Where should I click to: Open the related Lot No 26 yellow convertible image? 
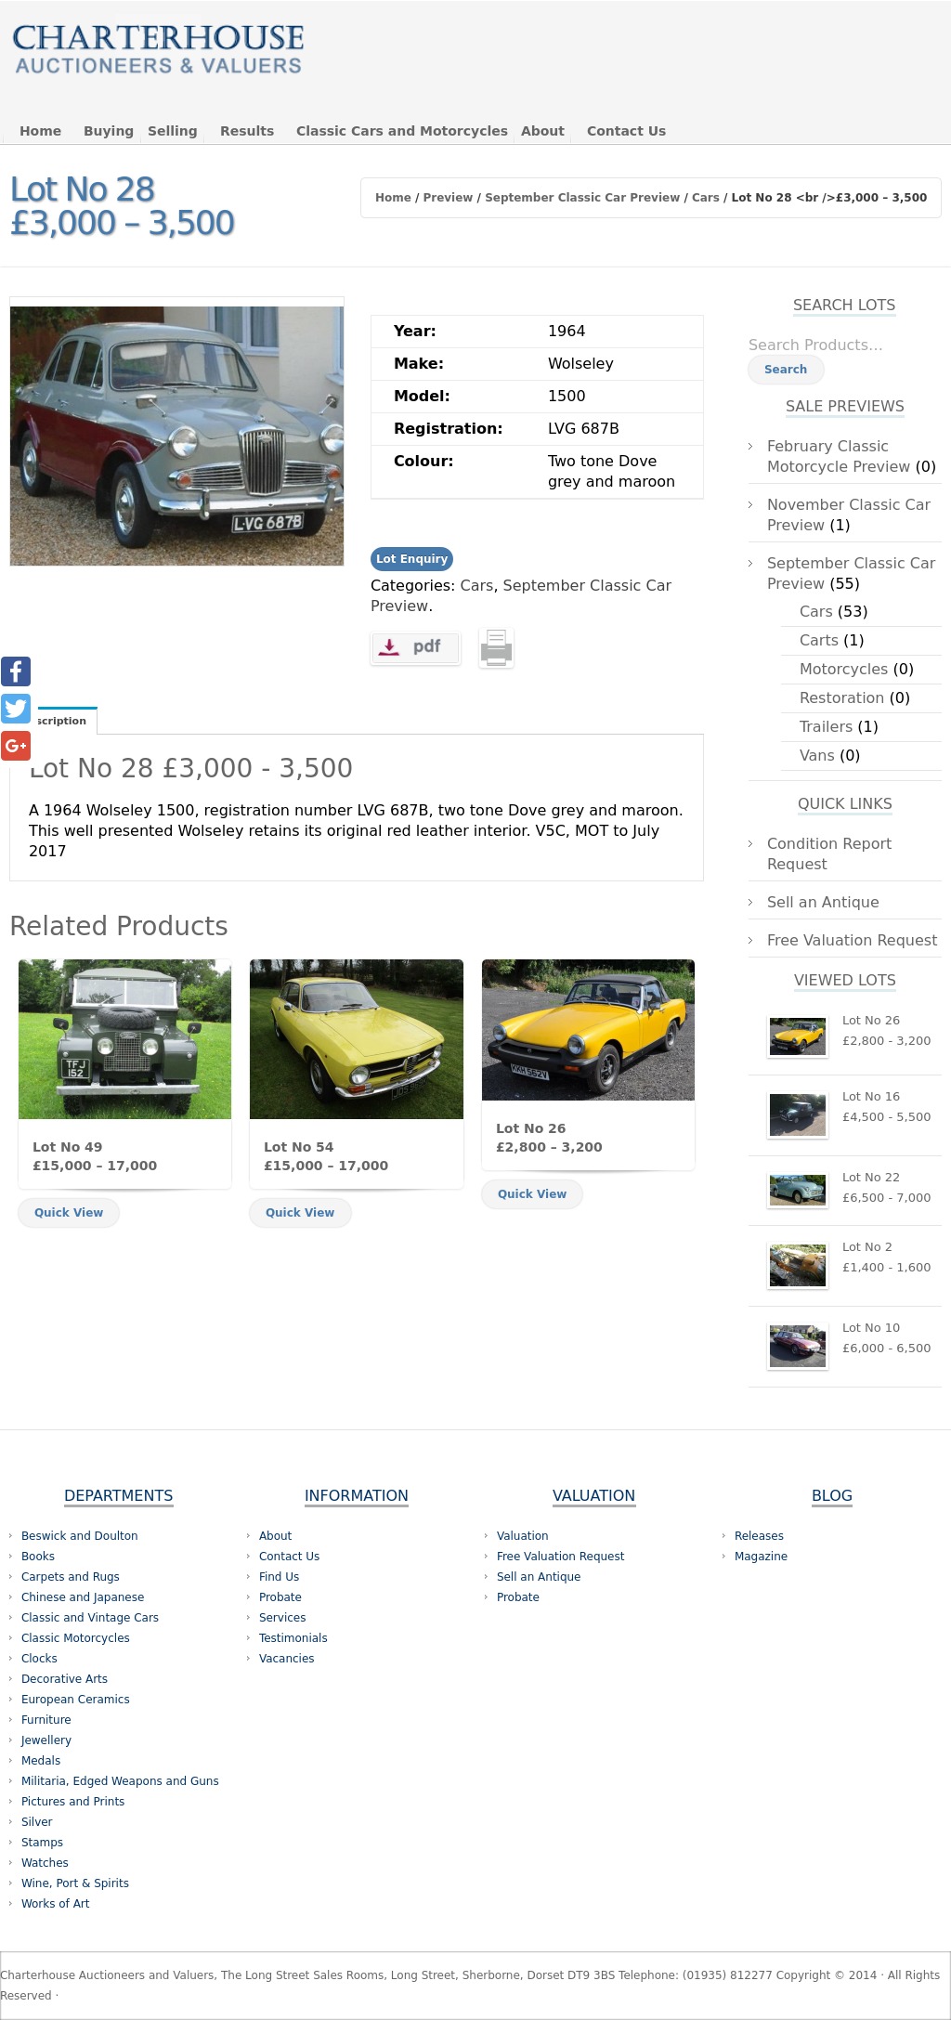click(588, 1030)
